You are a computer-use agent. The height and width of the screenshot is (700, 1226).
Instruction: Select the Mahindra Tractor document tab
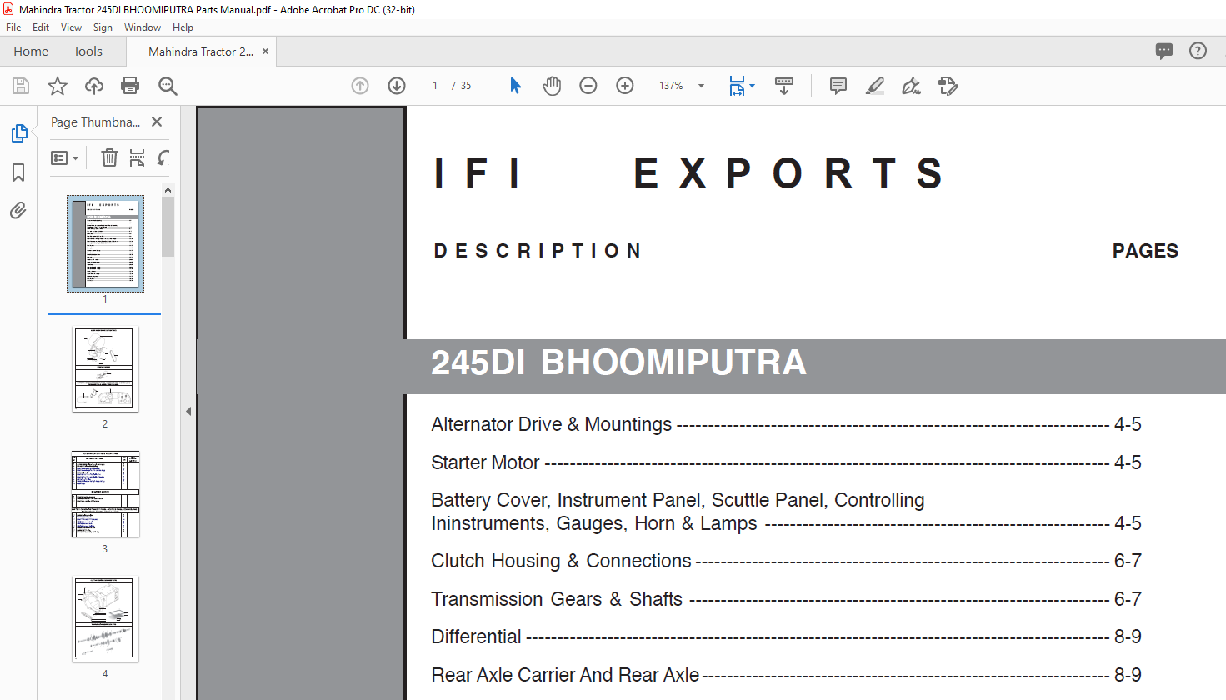[x=200, y=52]
